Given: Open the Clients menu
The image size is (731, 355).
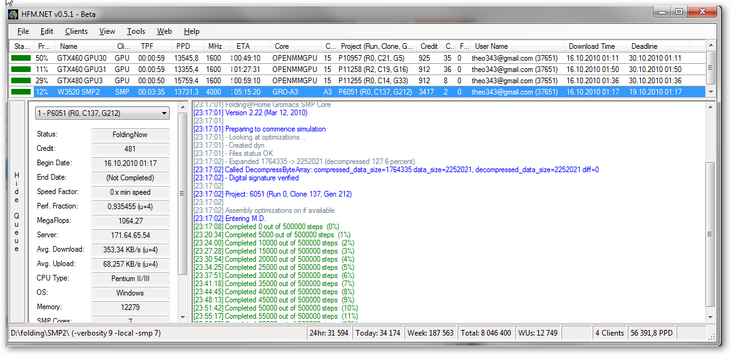Looking at the screenshot, I should (x=76, y=31).
